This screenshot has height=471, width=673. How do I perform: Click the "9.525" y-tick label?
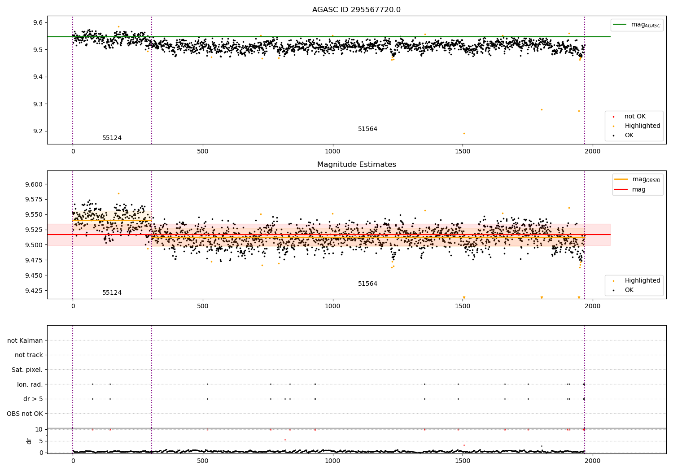click(x=34, y=230)
